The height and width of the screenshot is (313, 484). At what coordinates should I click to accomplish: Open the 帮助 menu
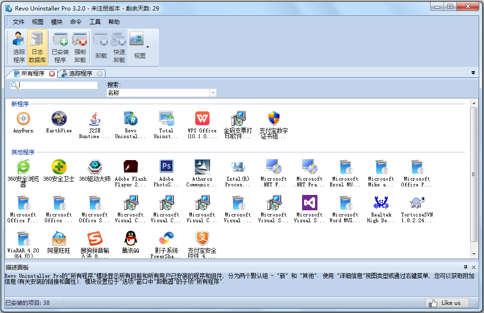click(x=114, y=22)
